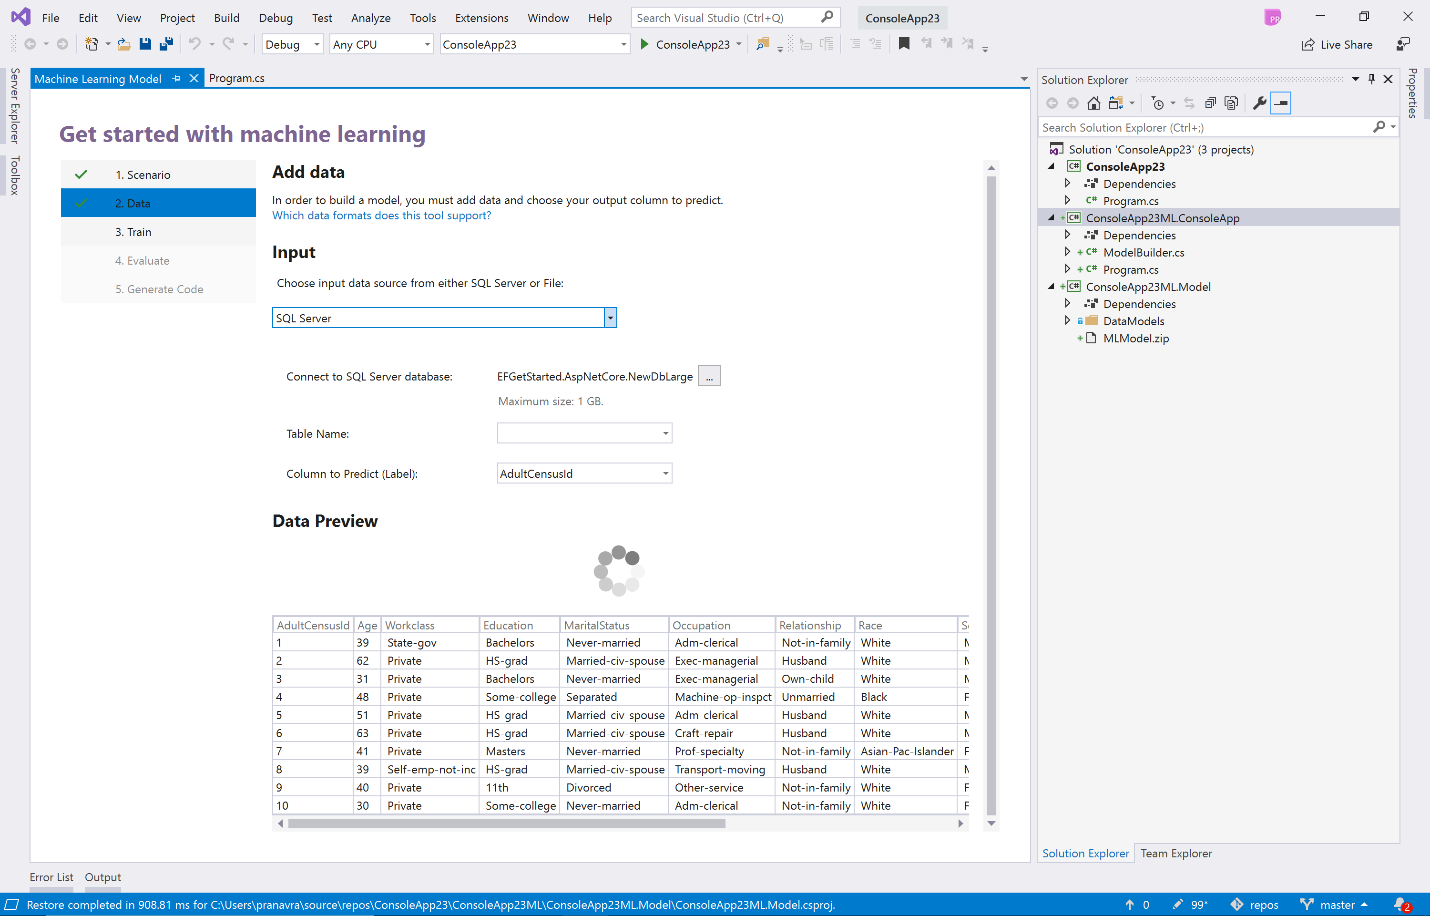Click the bookmark toolbar icon
This screenshot has height=916, width=1430.
[904, 44]
